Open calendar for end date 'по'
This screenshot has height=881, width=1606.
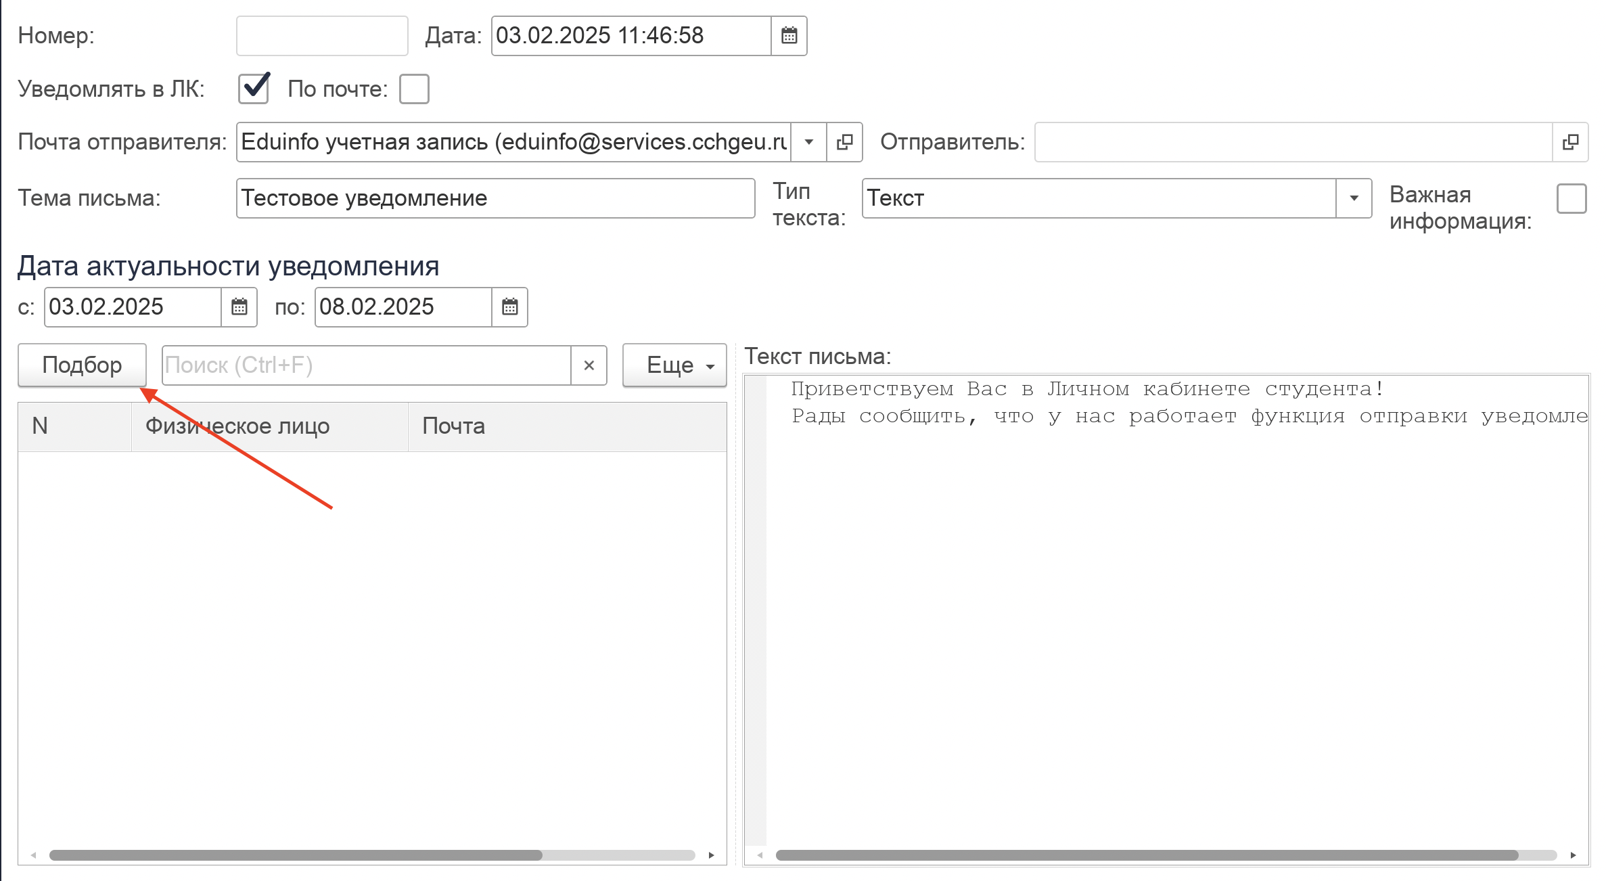point(509,307)
